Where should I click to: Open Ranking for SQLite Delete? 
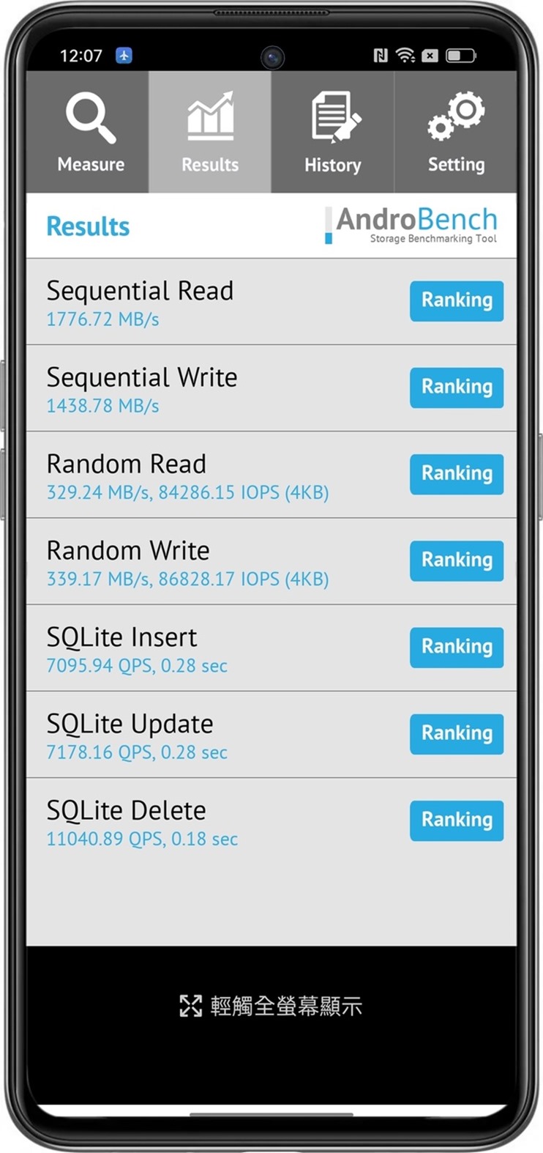(457, 820)
